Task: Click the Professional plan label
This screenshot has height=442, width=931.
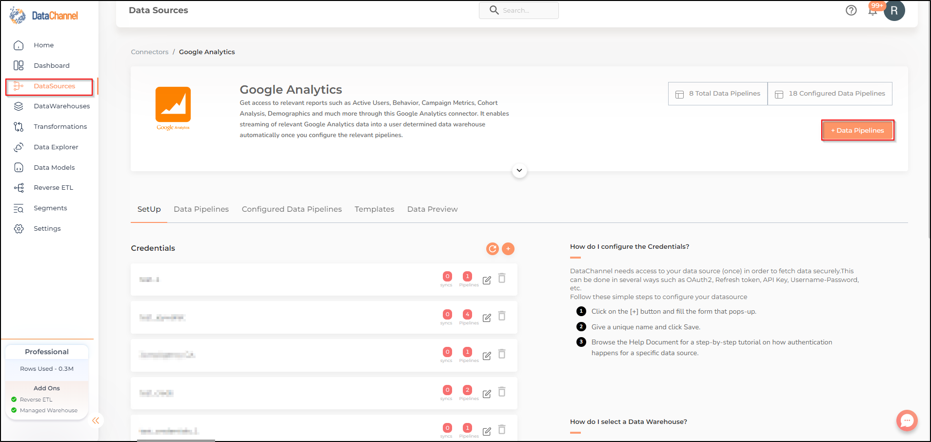Action: coord(47,352)
